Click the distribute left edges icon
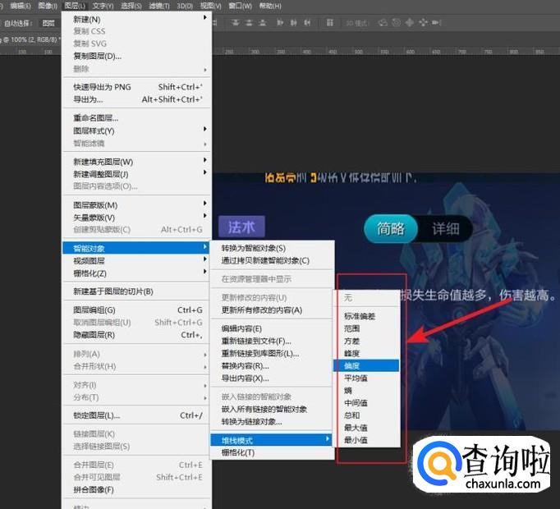The height and width of the screenshot is (509, 560). (280, 23)
